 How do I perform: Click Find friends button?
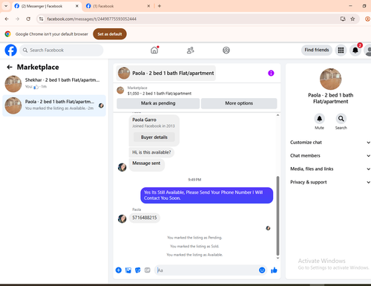(x=317, y=50)
